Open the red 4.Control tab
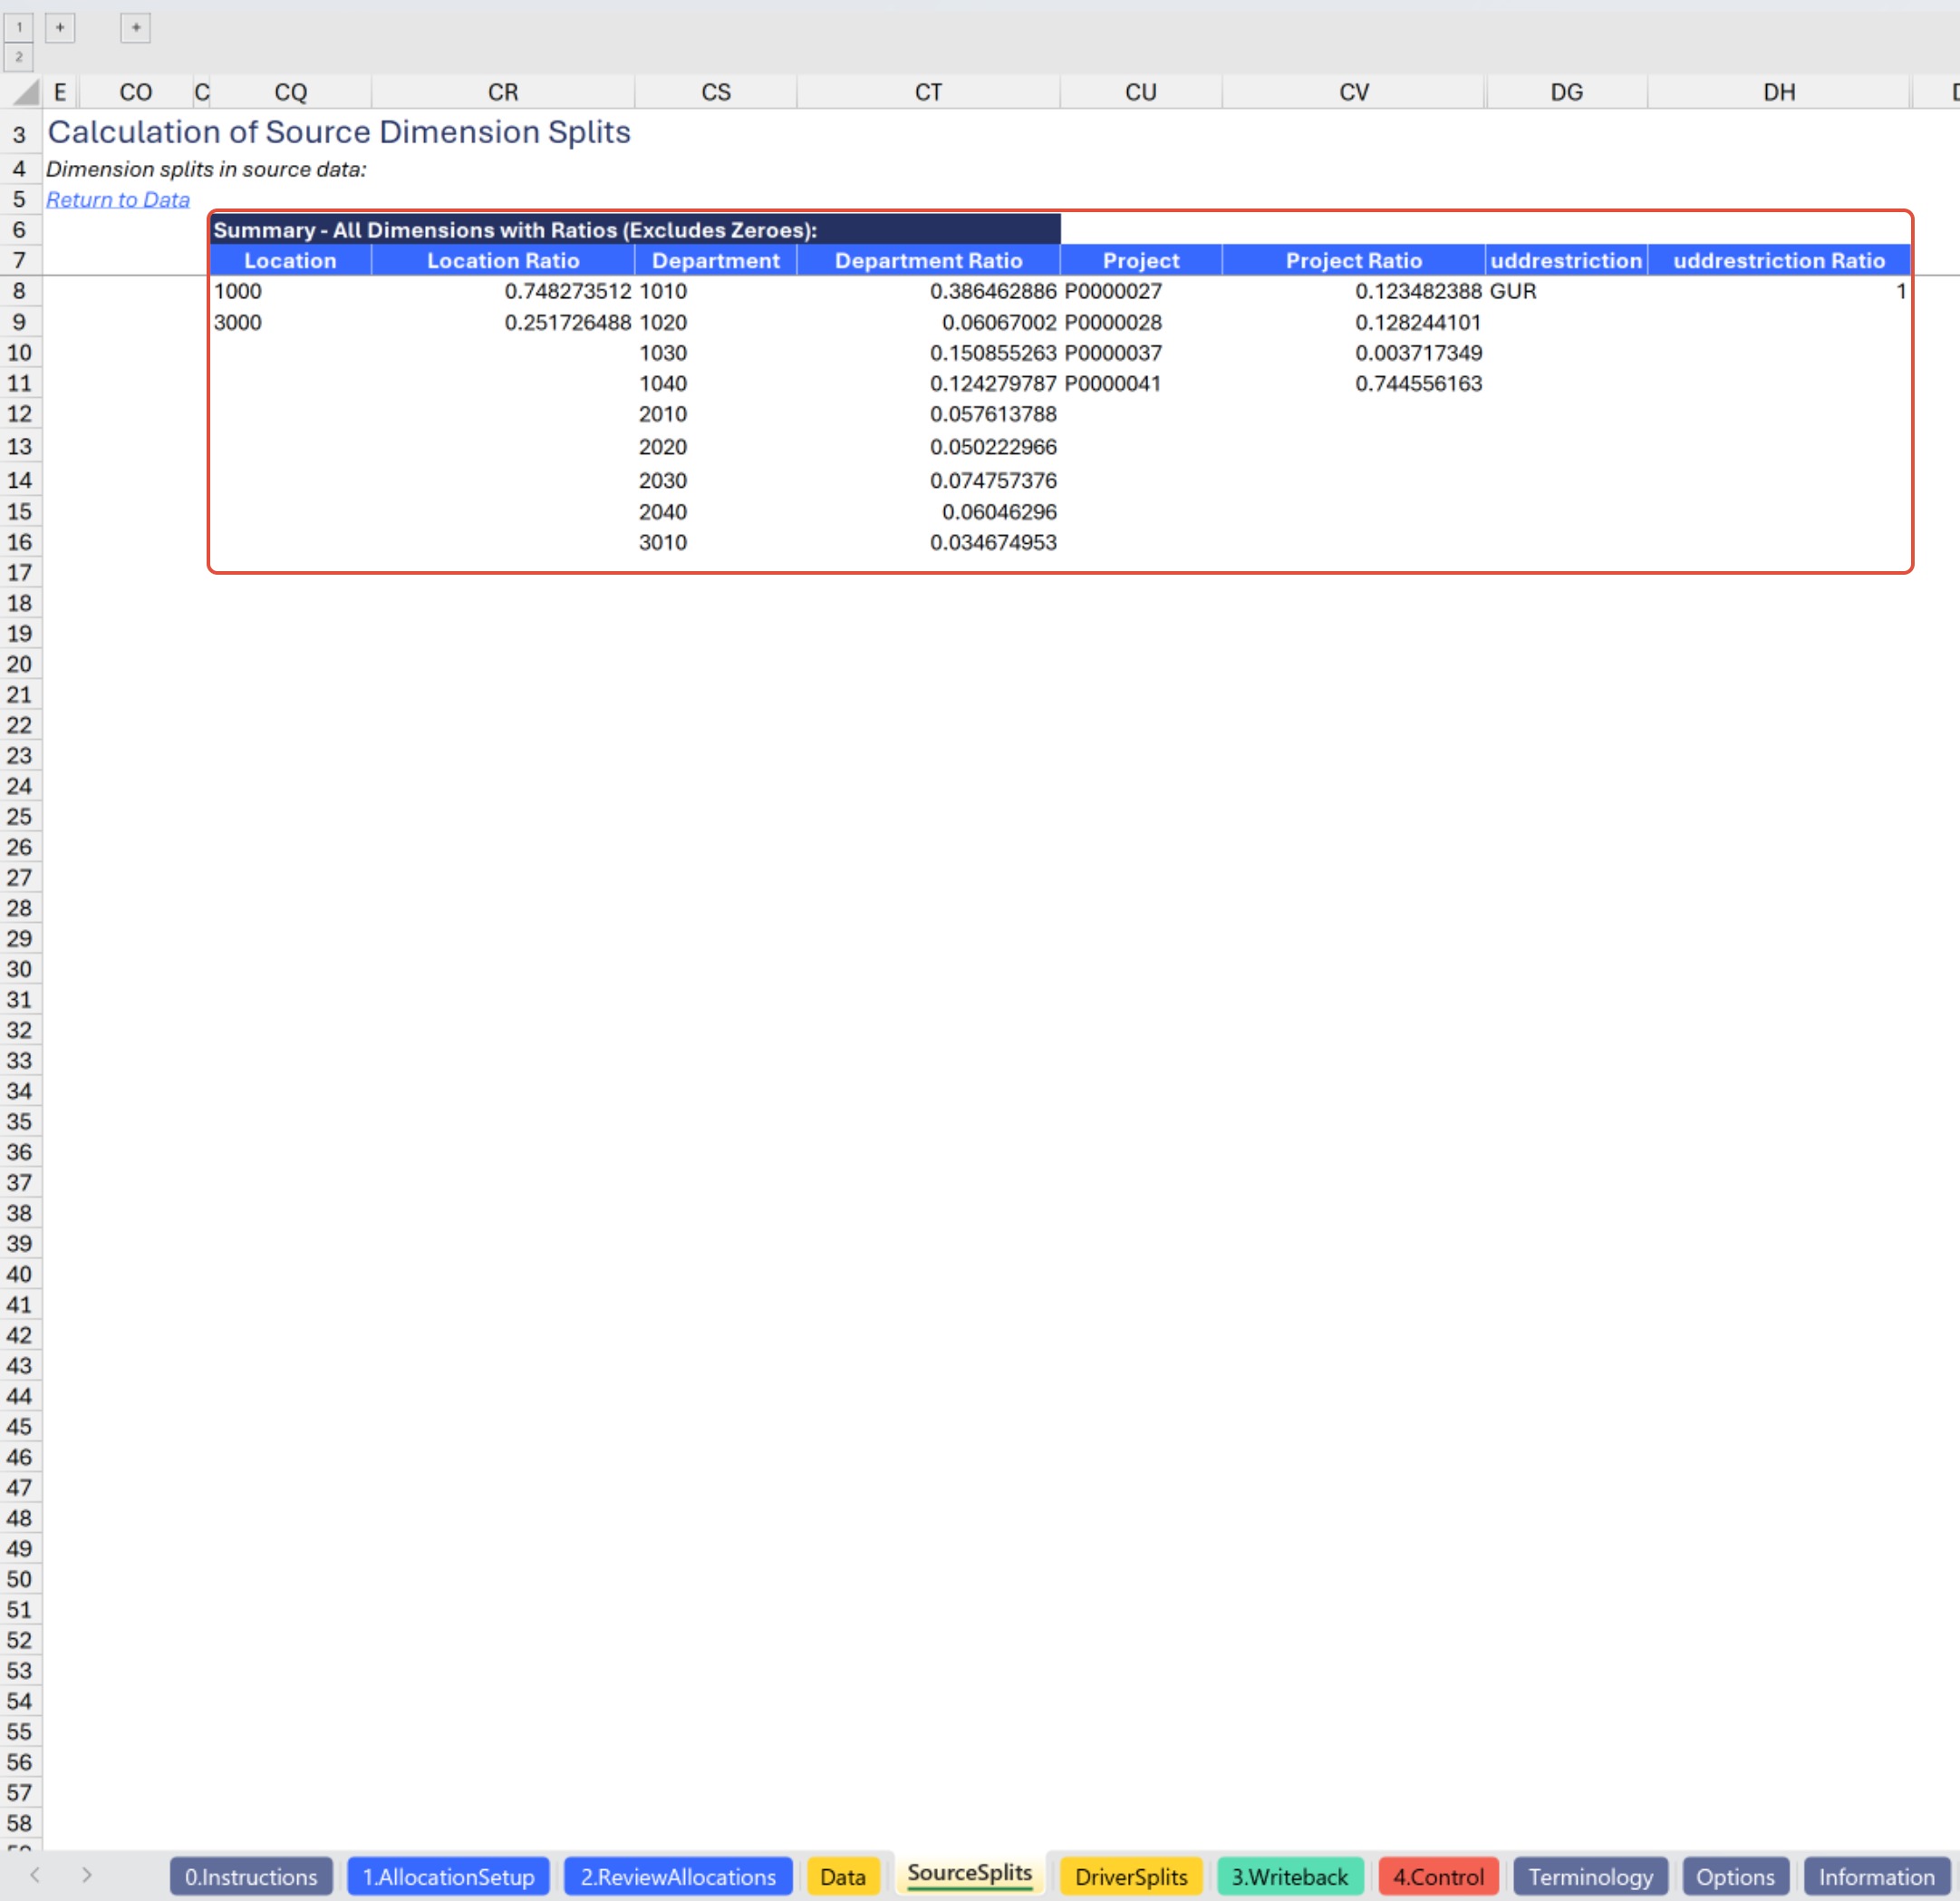The image size is (1960, 1901). (1437, 1876)
